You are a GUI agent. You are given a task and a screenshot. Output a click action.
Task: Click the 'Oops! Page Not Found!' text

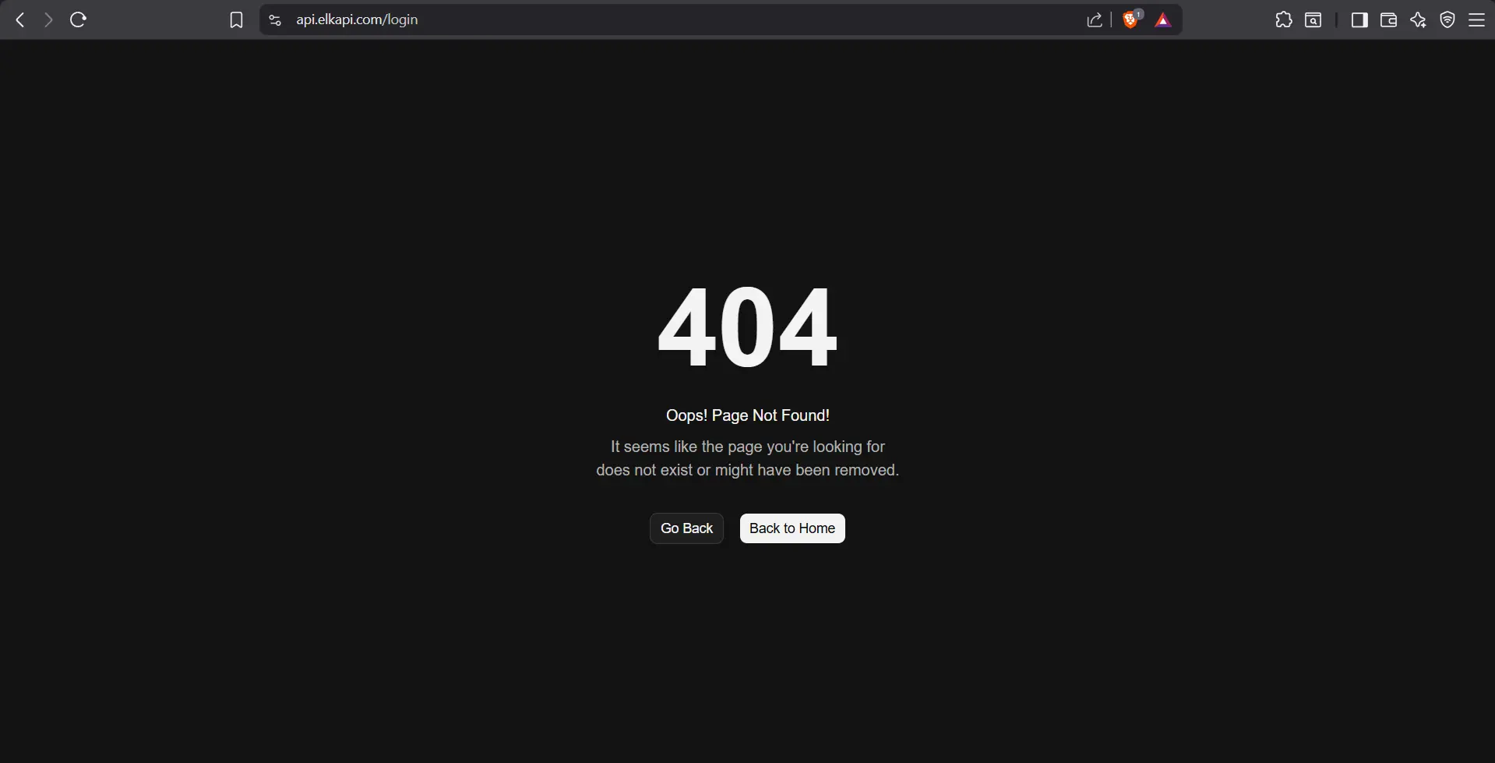(x=748, y=415)
